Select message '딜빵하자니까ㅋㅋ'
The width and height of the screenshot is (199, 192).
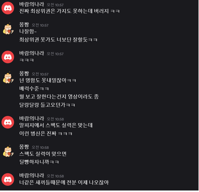point(39,162)
